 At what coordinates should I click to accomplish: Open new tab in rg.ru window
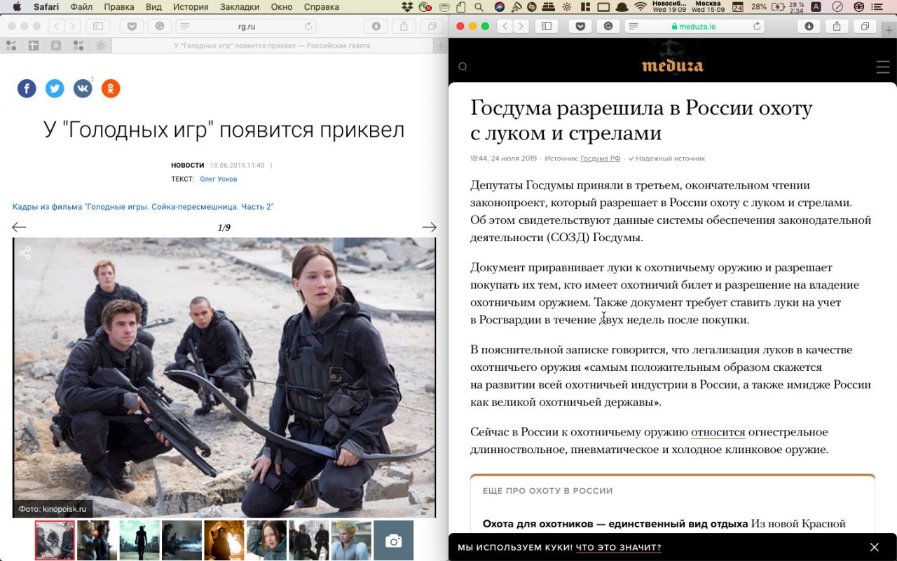point(440,46)
